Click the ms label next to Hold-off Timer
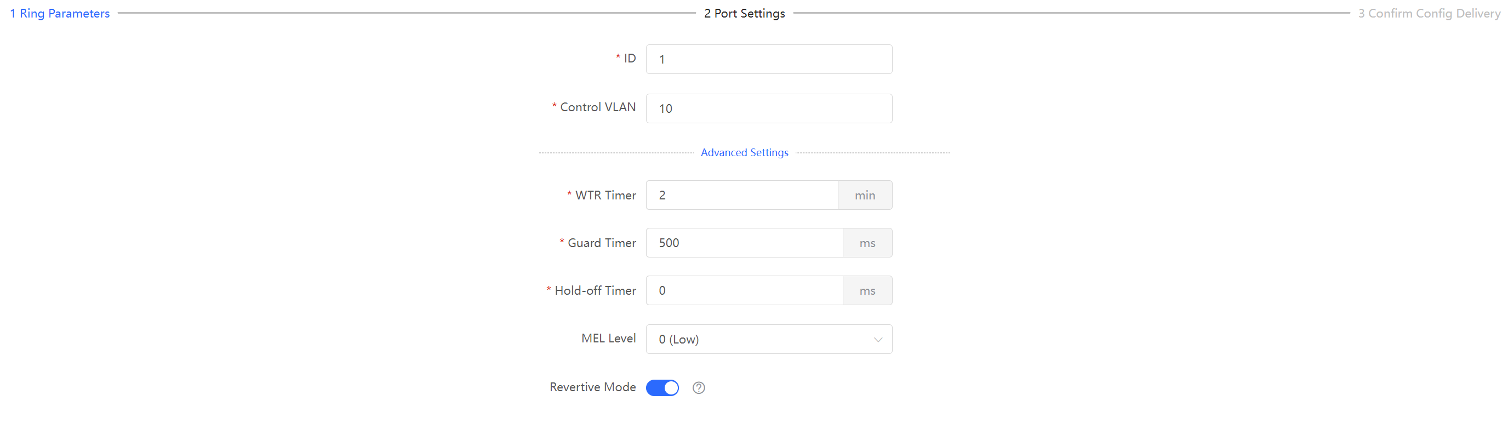The image size is (1508, 435). coord(867,290)
